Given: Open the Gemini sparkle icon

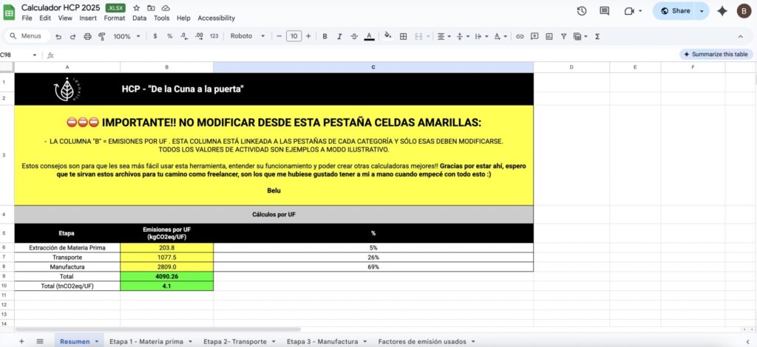Looking at the screenshot, I should [722, 11].
